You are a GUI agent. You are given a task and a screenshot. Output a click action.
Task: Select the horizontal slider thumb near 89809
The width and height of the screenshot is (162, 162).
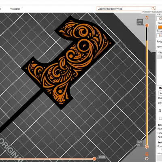pyautogui.click(x=94, y=159)
